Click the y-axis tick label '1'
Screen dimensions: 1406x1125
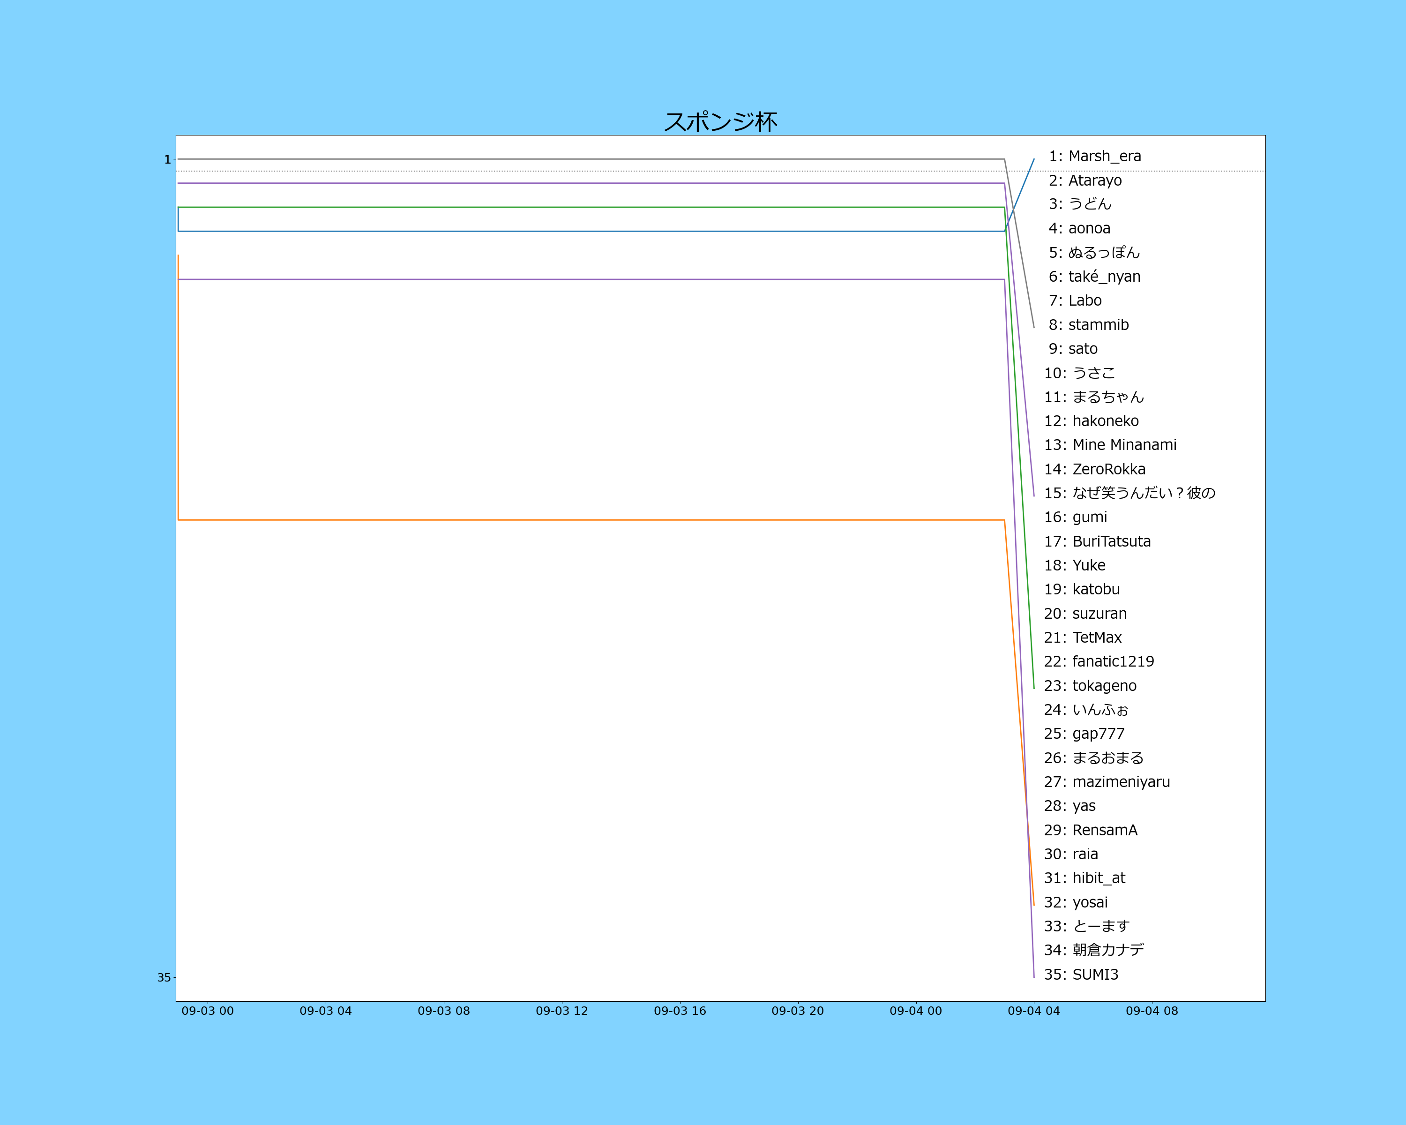pyautogui.click(x=168, y=160)
